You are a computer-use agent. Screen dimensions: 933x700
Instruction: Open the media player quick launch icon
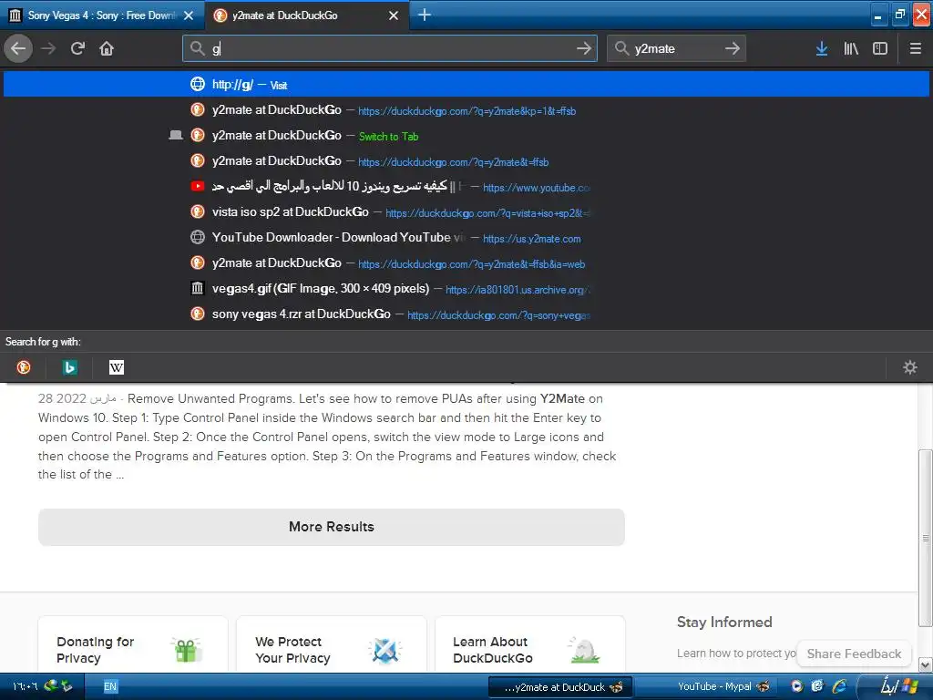(x=796, y=686)
